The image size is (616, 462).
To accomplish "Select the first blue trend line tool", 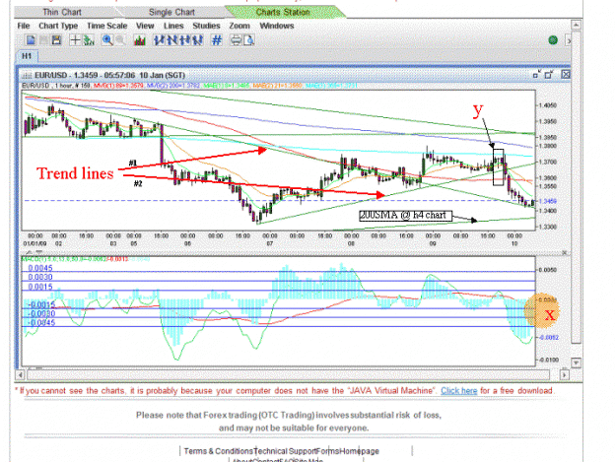I will tap(159, 40).
